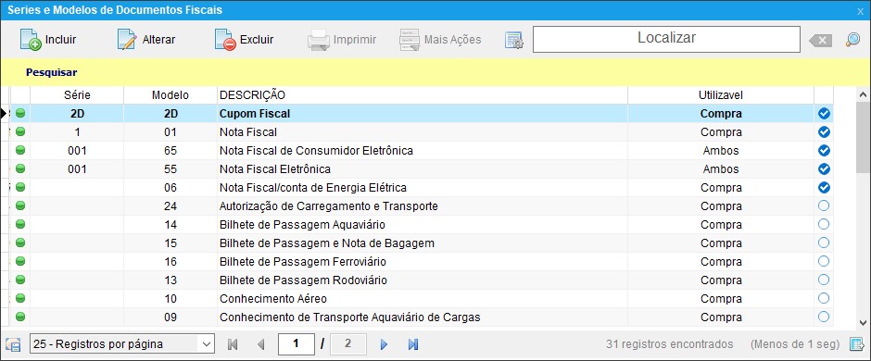Click model 24 cell
Screen dimensions: 871x361
pyautogui.click(x=170, y=205)
